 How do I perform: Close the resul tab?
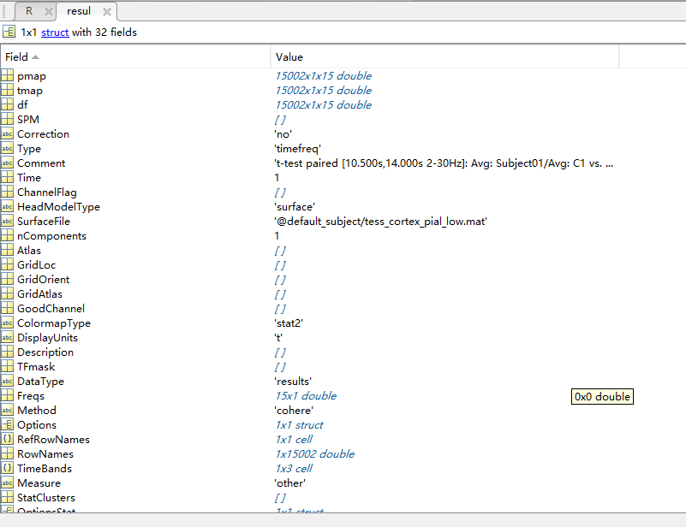tap(106, 12)
